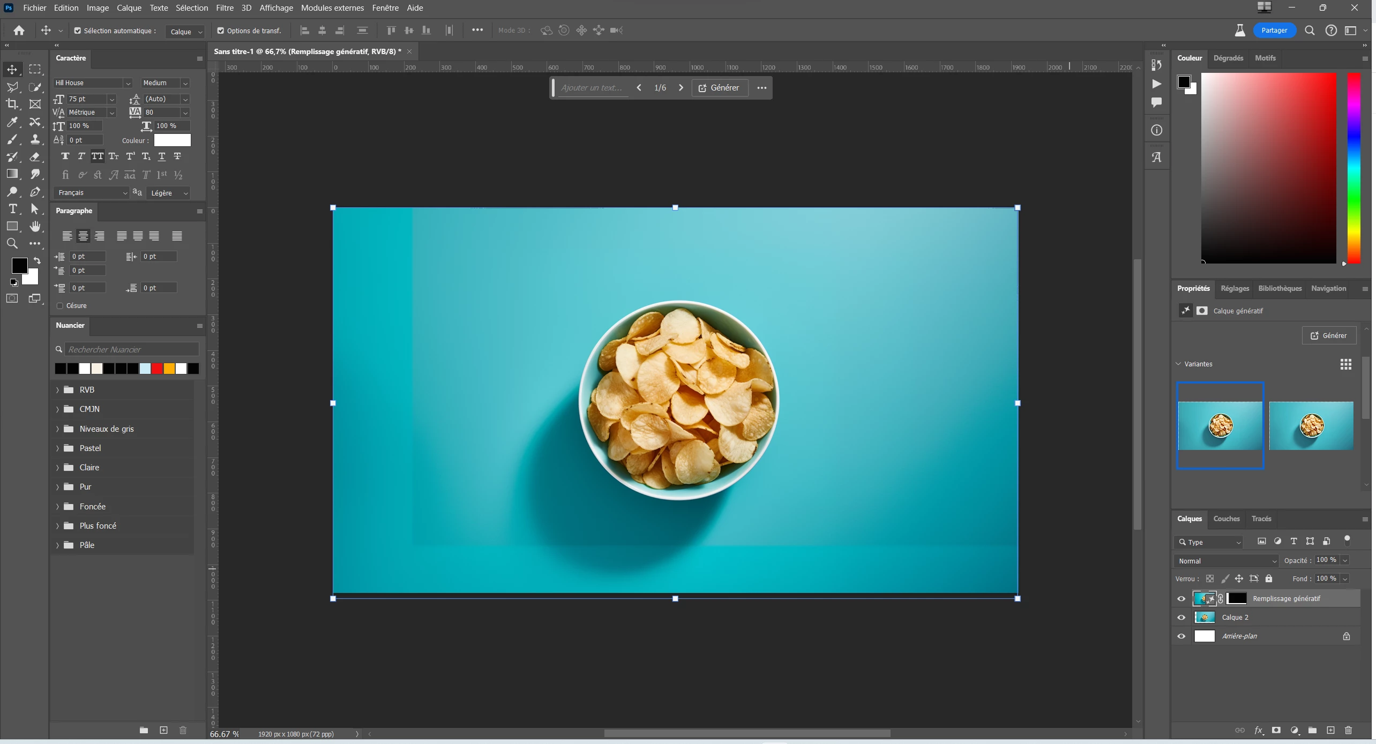
Task: Open the Normal blend mode dropdown
Action: [1226, 561]
